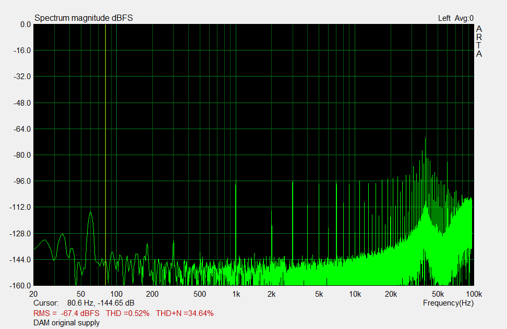Click the '-160.0' bottom y-axis label
This screenshot has height=329, width=507.
[x=20, y=286]
